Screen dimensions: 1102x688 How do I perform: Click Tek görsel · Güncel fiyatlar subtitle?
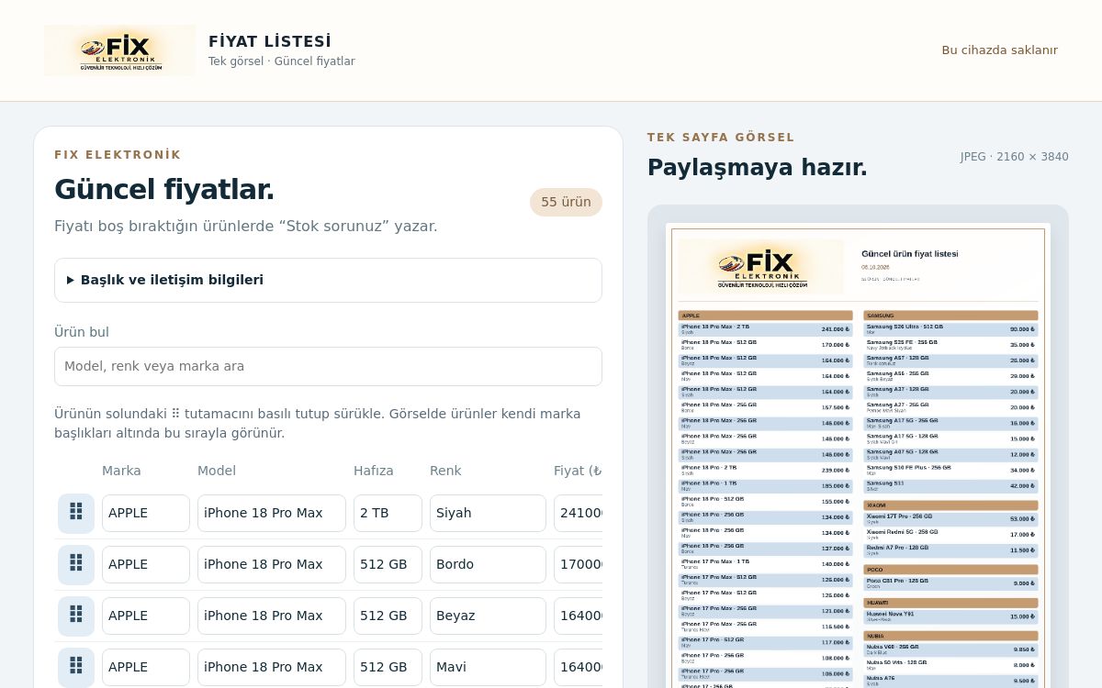[282, 61]
